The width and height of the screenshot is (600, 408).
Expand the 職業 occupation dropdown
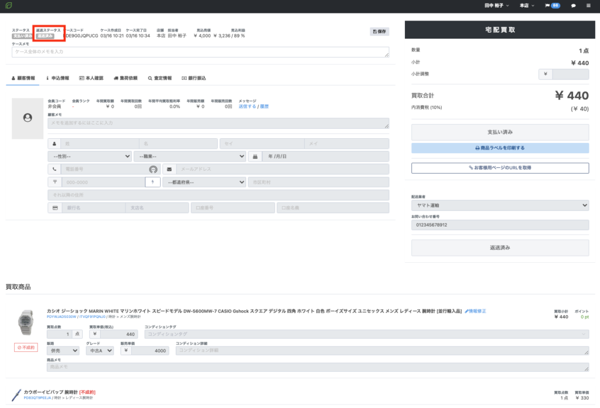(189, 156)
